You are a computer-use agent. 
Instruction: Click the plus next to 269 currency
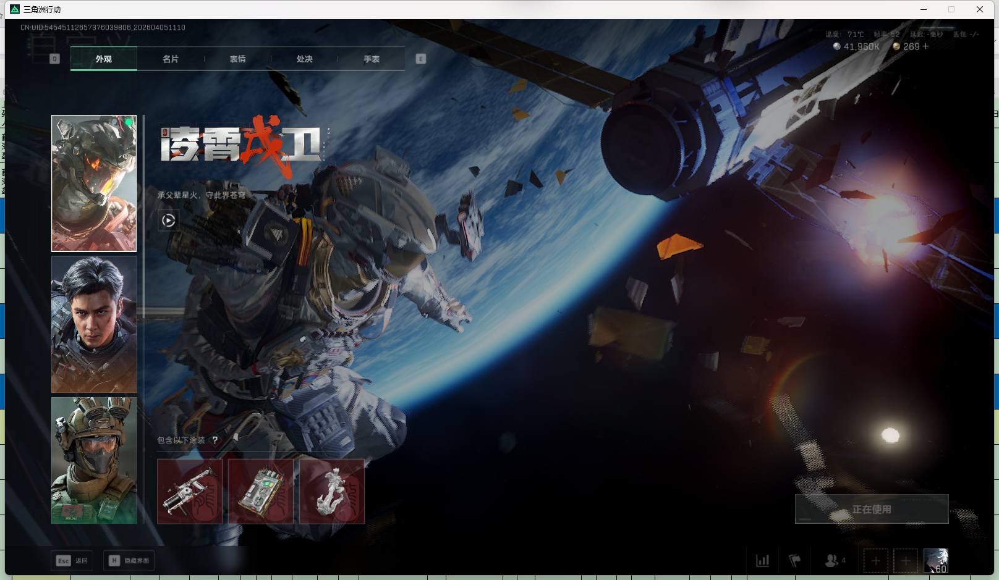click(x=925, y=46)
